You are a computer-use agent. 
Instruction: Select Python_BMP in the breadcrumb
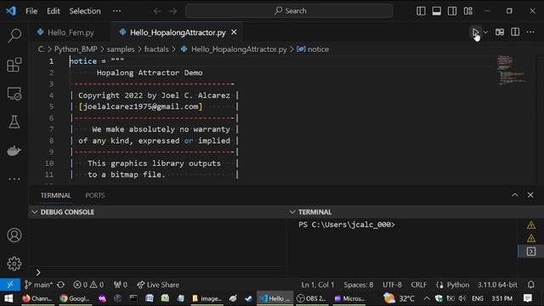click(x=76, y=49)
